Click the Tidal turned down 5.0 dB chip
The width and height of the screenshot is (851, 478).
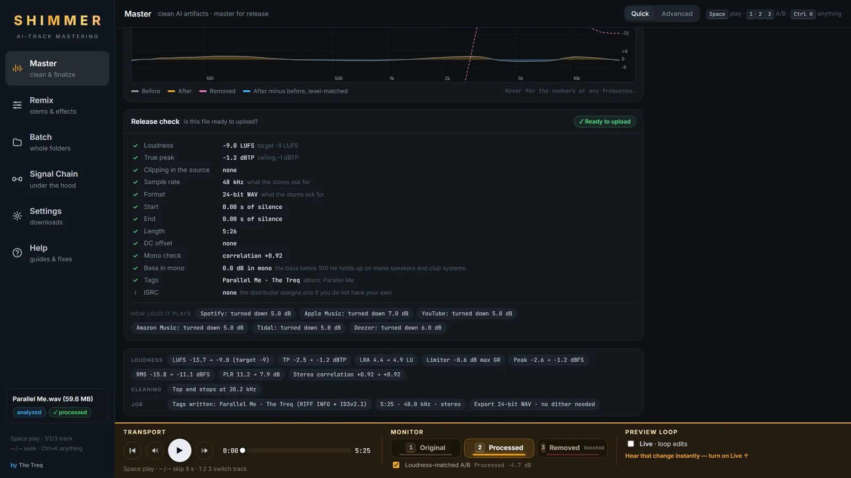pos(299,328)
